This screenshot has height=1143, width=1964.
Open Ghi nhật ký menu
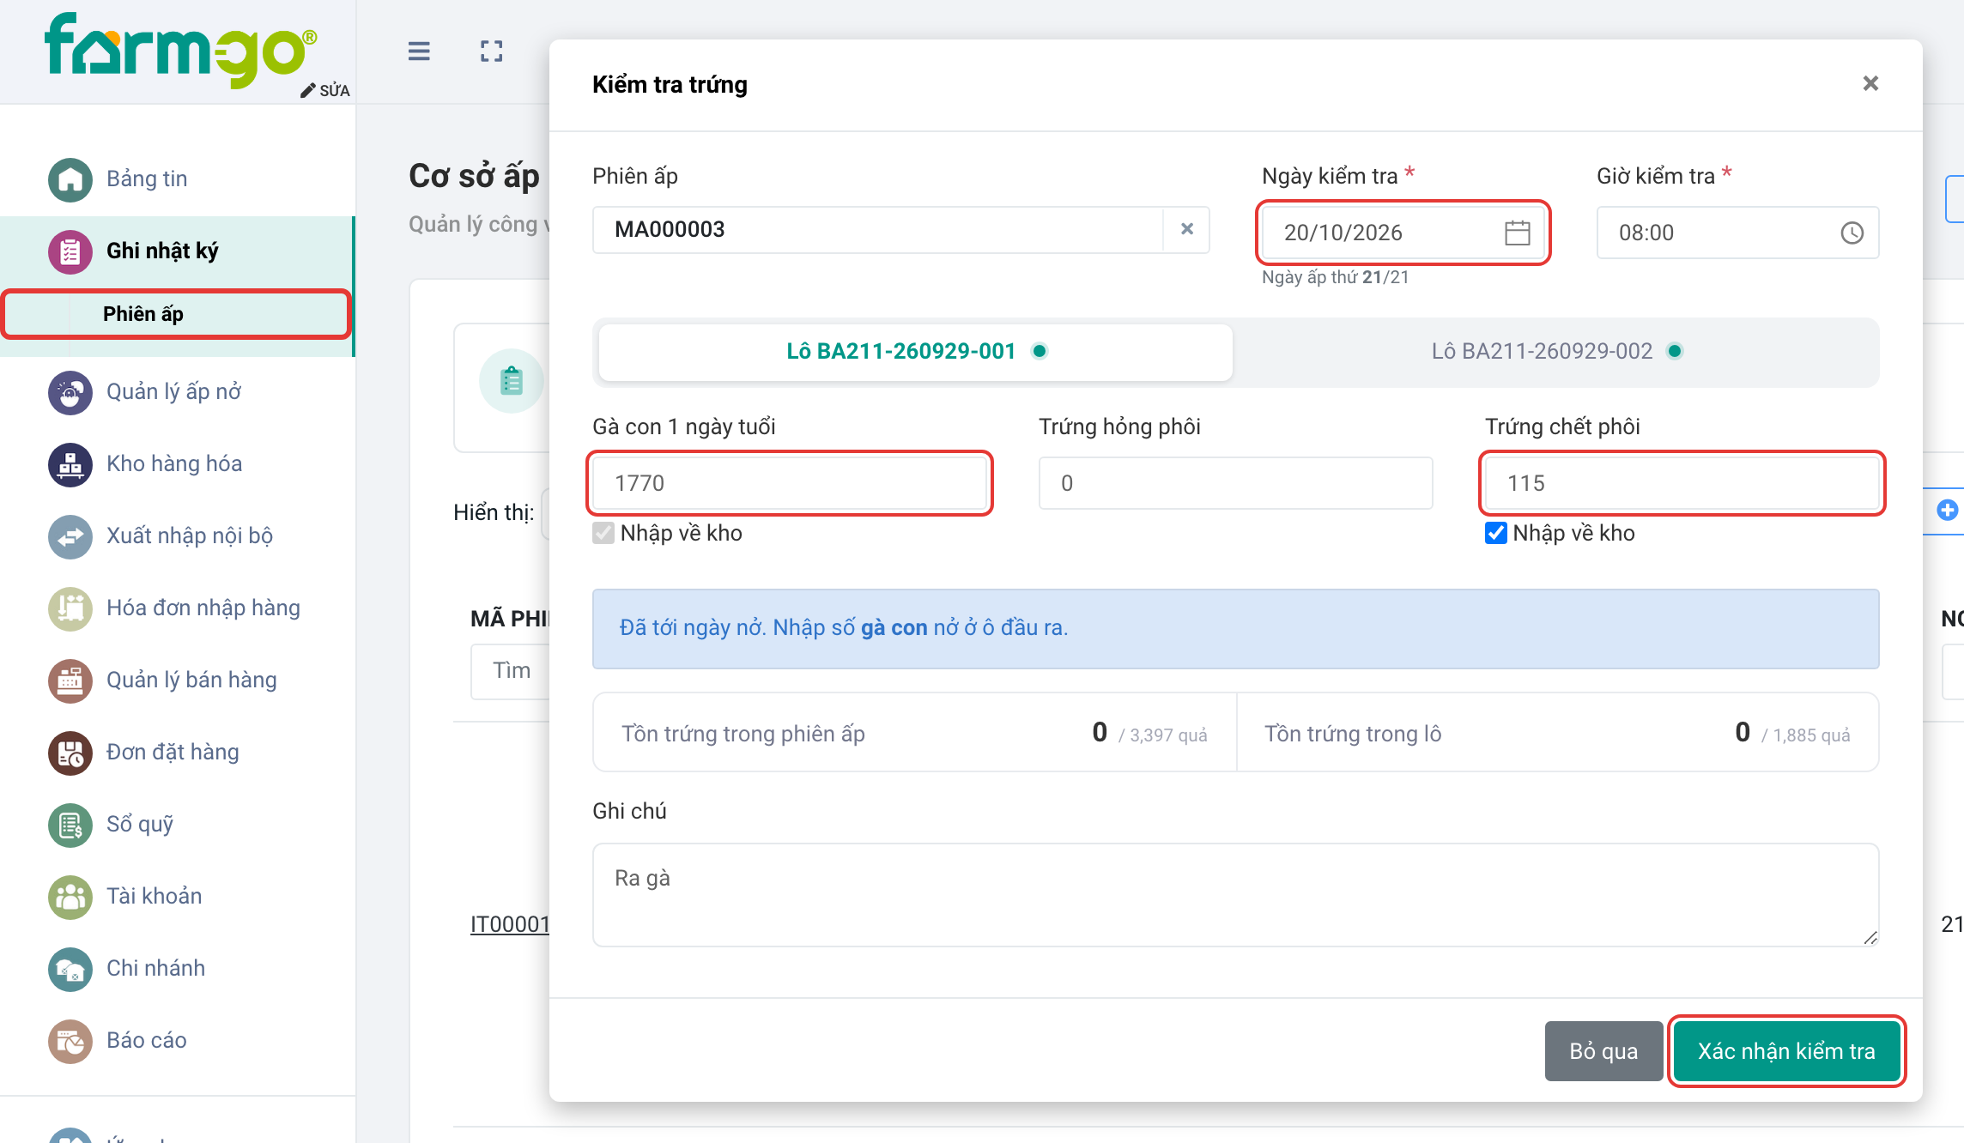[x=178, y=251]
